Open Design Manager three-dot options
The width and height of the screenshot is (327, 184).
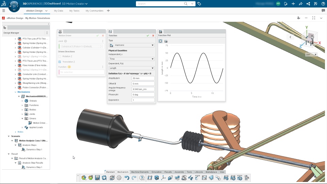coord(47,33)
